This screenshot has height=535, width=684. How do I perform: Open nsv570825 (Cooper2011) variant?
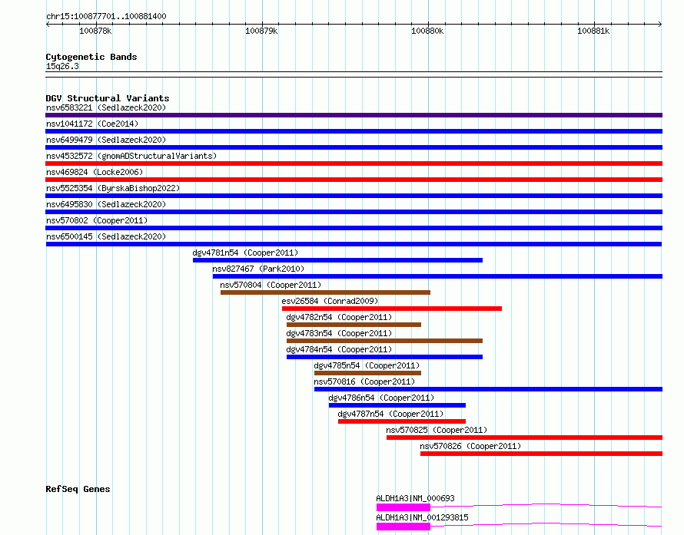coord(437,430)
